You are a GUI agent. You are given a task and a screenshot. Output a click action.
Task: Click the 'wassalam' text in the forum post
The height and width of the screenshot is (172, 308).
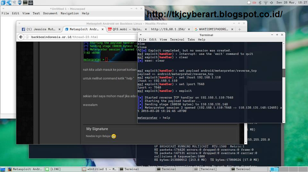[x=90, y=105]
